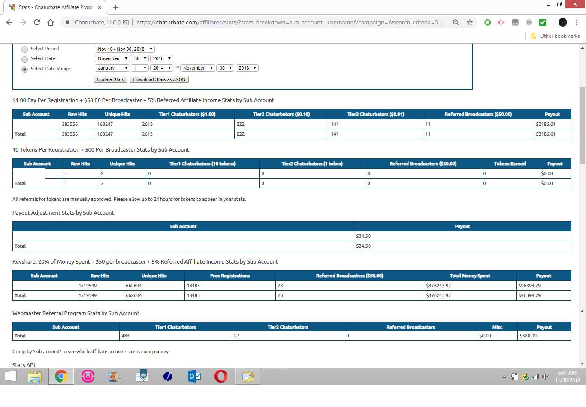Choose the 'Select Date Range' radio option
The height and width of the screenshot is (407, 586).
click(24, 69)
